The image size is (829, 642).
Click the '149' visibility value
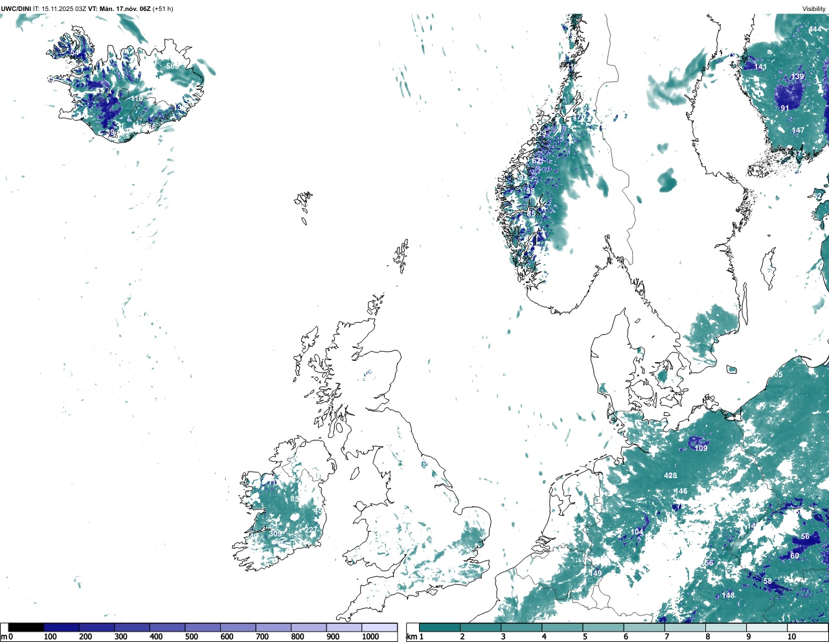(595, 573)
